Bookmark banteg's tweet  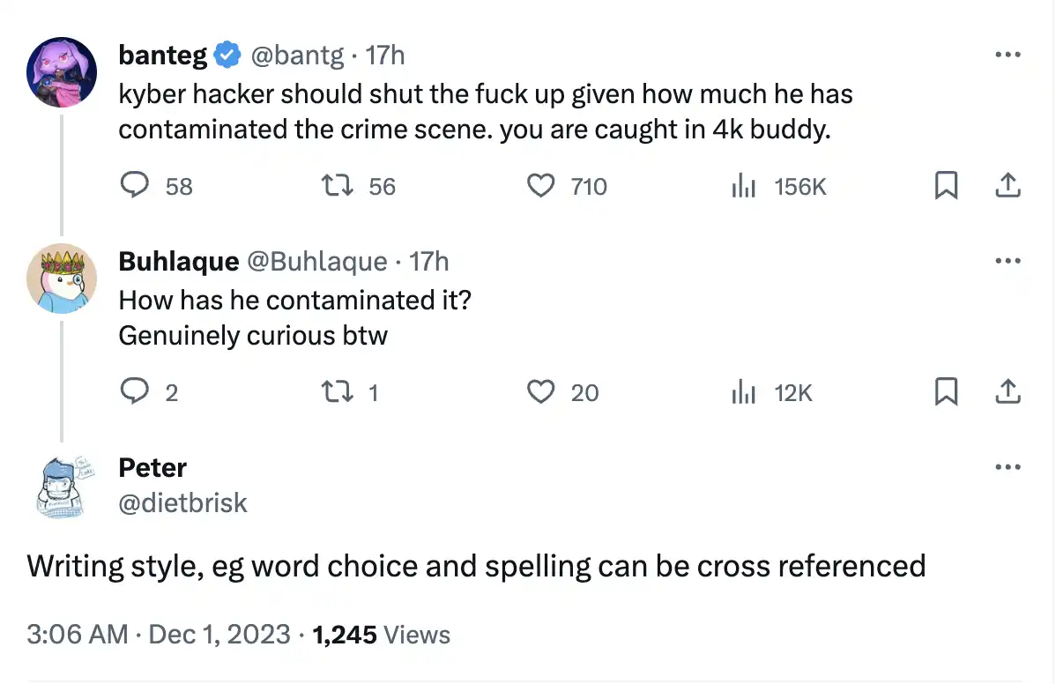(x=946, y=186)
